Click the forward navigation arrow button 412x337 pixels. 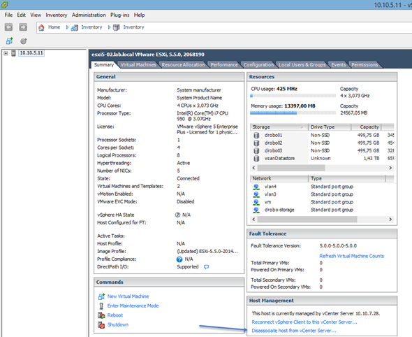(x=23, y=27)
